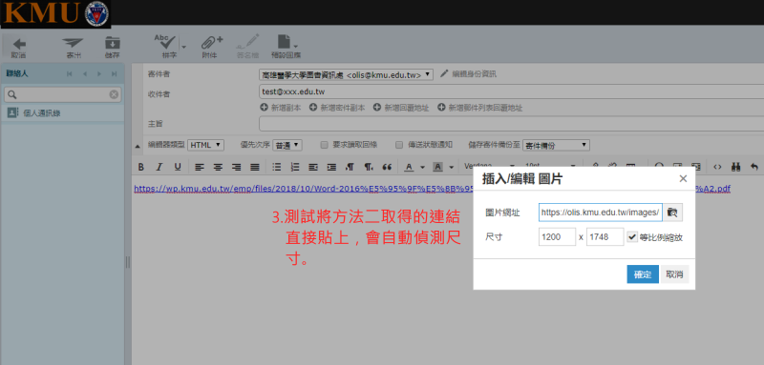Click 新增郵件列表回覆地址 link

(479, 108)
